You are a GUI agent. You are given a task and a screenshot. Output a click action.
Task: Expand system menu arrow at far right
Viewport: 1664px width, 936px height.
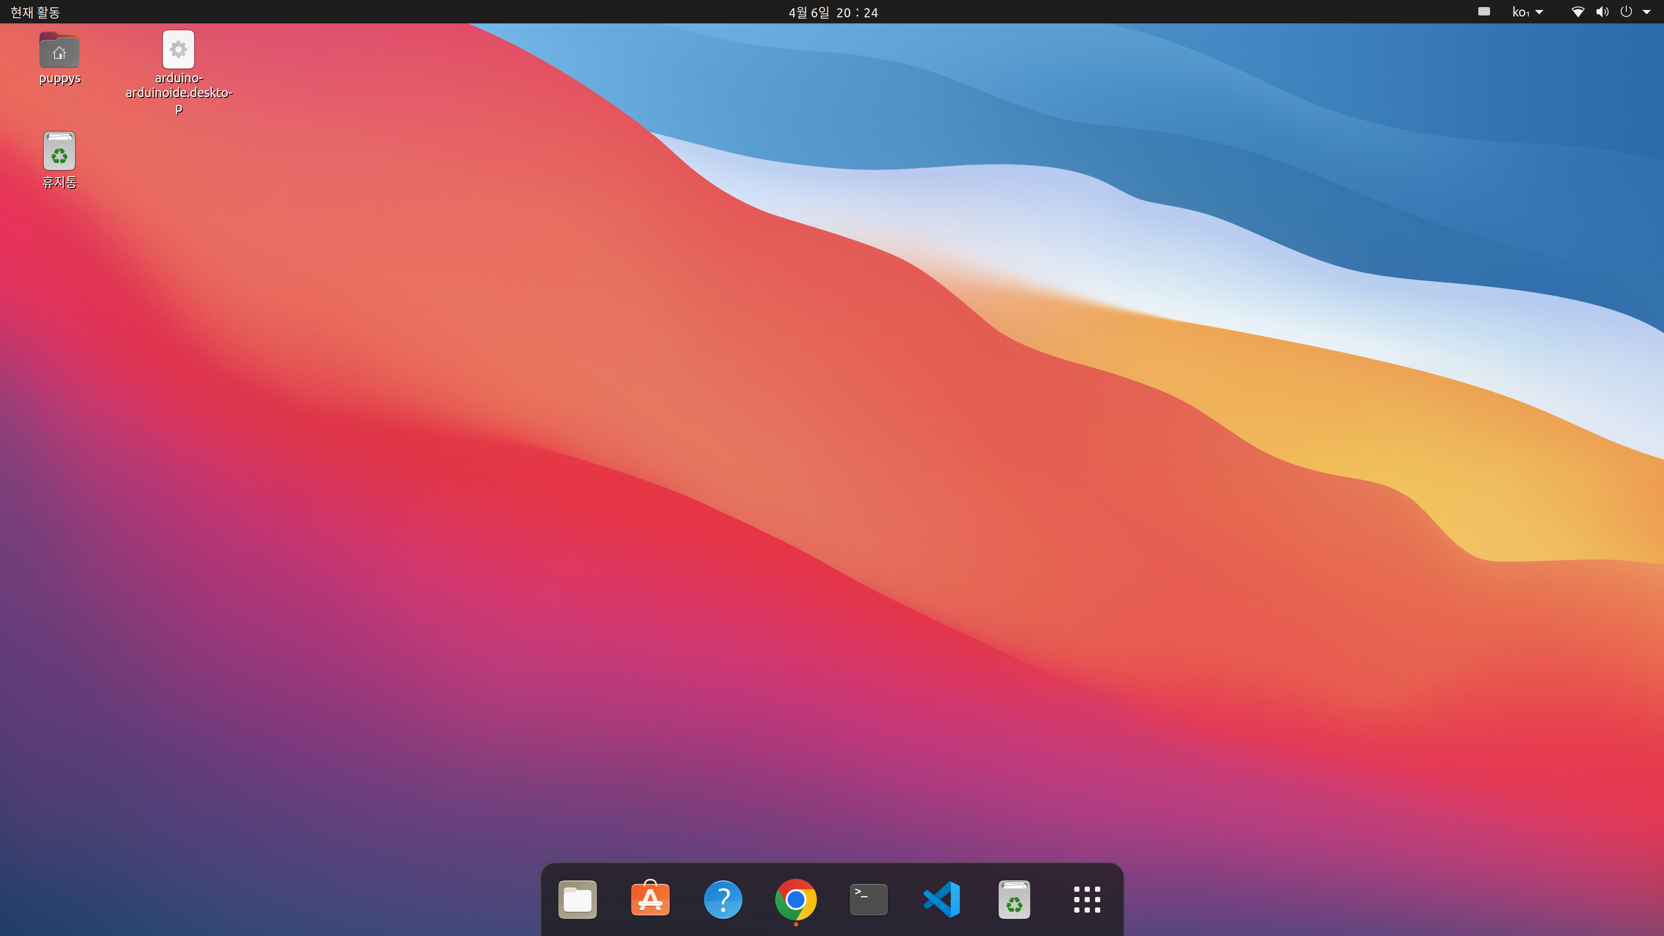pos(1647,12)
